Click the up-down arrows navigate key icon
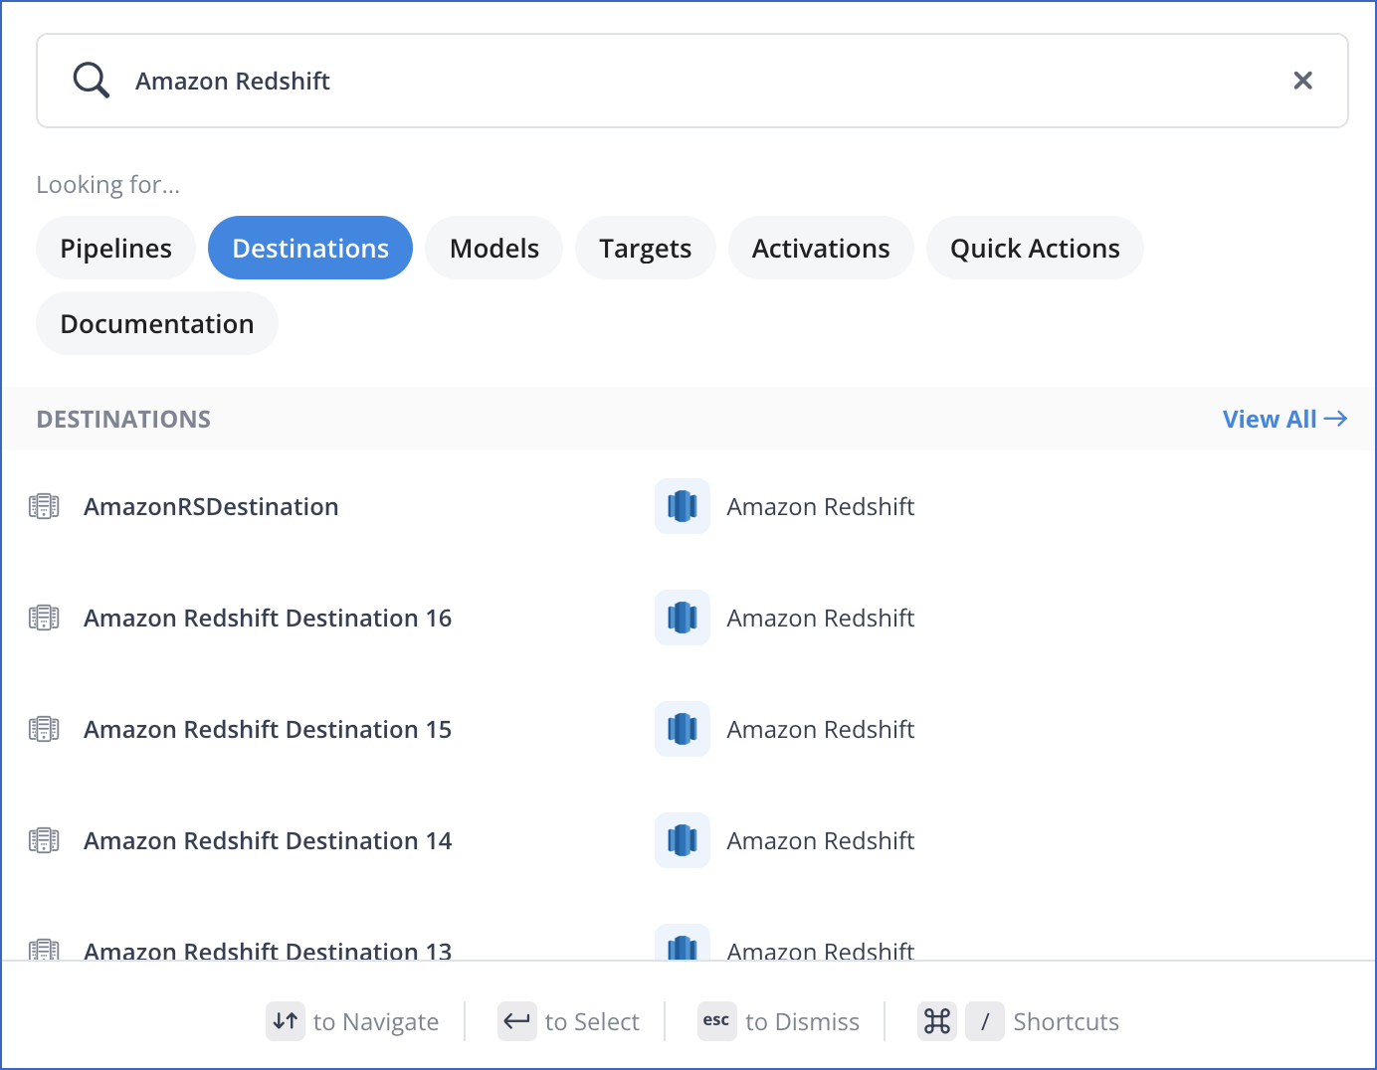Viewport: 1377px width, 1070px height. [286, 1021]
